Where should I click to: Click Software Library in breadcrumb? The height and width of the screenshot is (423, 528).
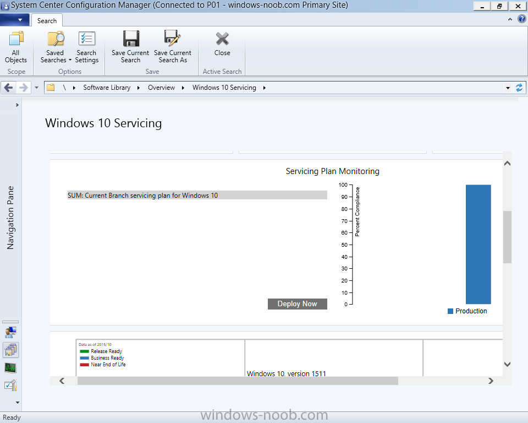pyautogui.click(x=107, y=88)
